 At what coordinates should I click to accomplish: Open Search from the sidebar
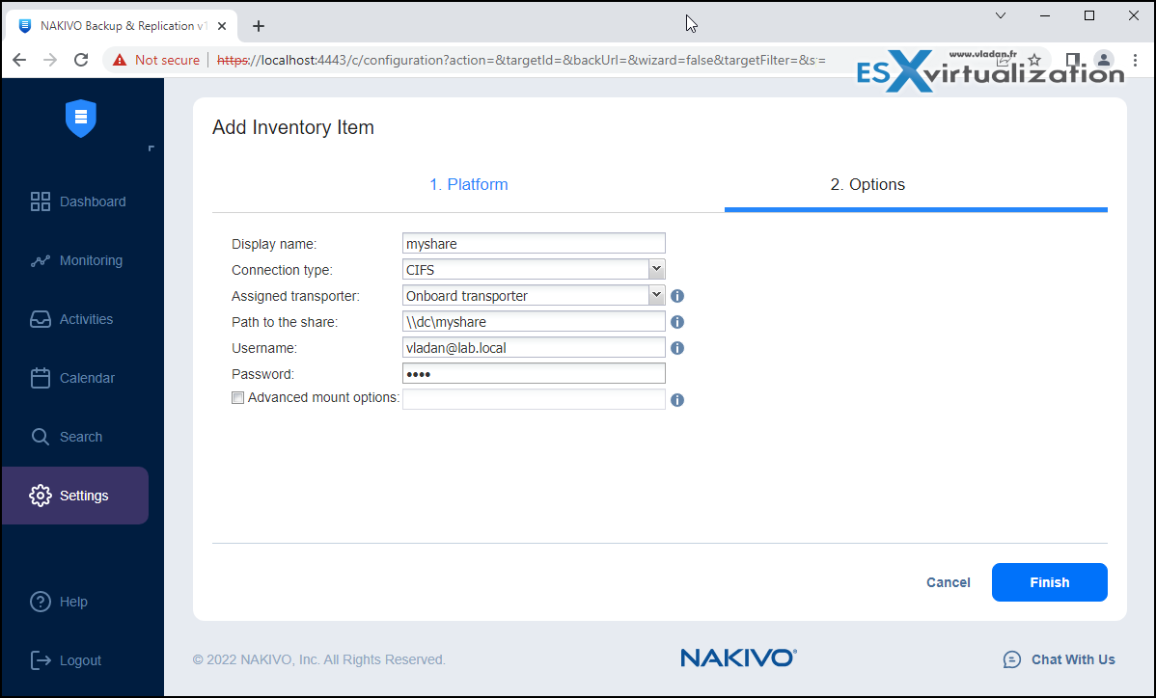(x=67, y=438)
